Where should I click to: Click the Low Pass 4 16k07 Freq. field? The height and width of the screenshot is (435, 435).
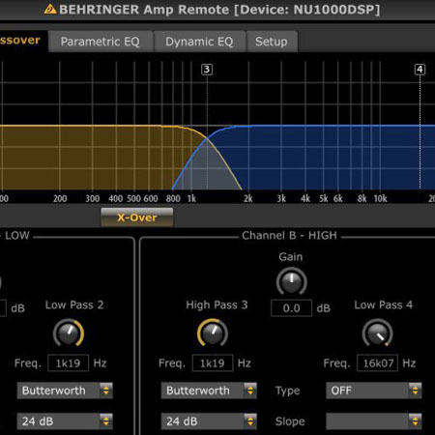377,363
